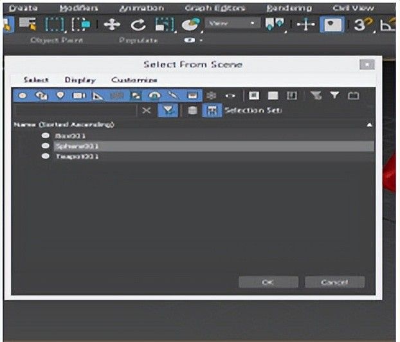
Task: Click the plain funnel filter icon
Action: tap(334, 96)
